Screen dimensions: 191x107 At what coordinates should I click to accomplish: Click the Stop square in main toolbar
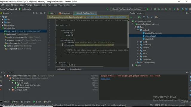pos(170,9)
